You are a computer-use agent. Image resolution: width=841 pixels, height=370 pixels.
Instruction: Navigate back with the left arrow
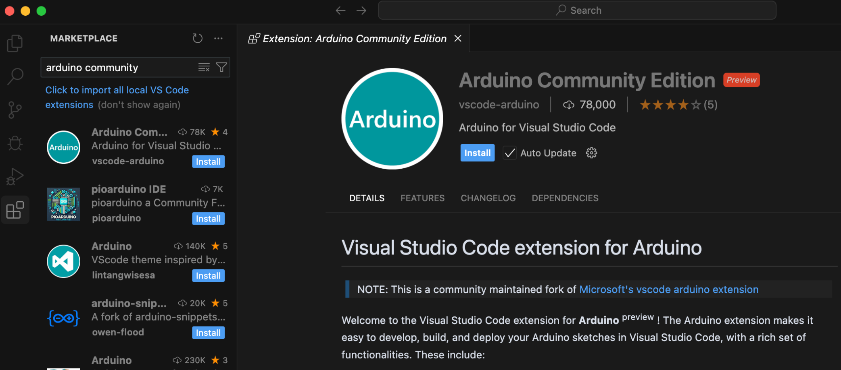pos(340,10)
